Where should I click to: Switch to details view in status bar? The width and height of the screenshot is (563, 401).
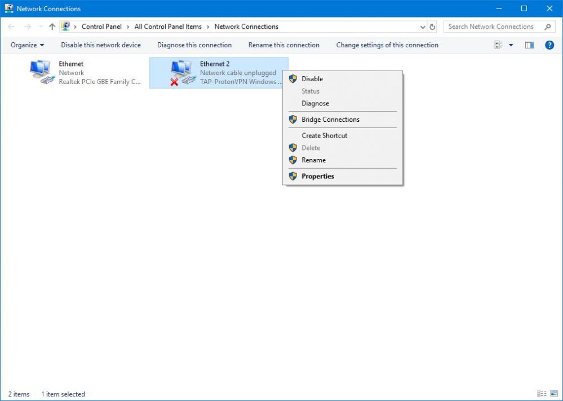(x=542, y=394)
